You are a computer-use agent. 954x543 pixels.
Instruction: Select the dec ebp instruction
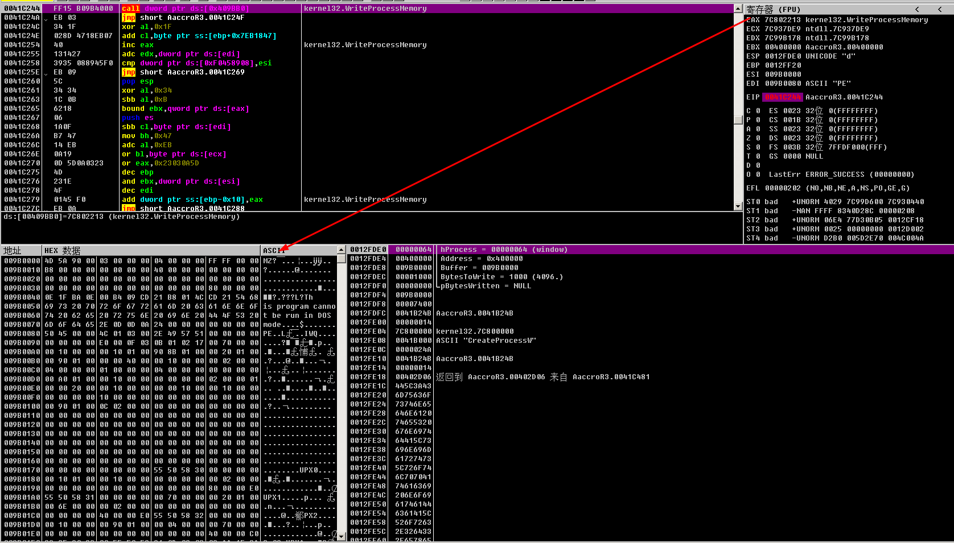[x=137, y=172]
